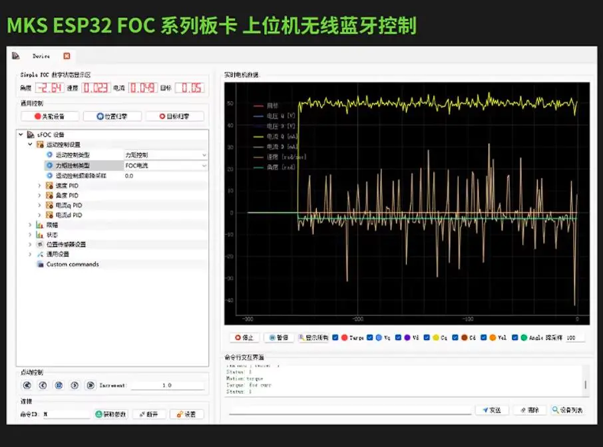
Task: Expand the 电流q PID tree node
Action: pyautogui.click(x=39, y=206)
